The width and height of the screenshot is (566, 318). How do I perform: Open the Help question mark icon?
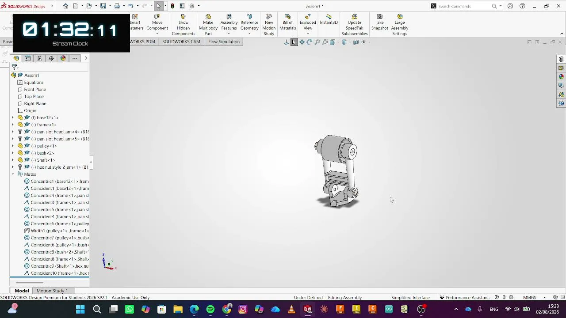[522, 6]
